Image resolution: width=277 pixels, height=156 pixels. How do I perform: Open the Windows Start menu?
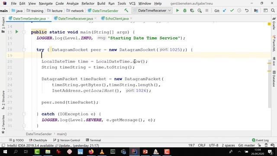click(5, 152)
